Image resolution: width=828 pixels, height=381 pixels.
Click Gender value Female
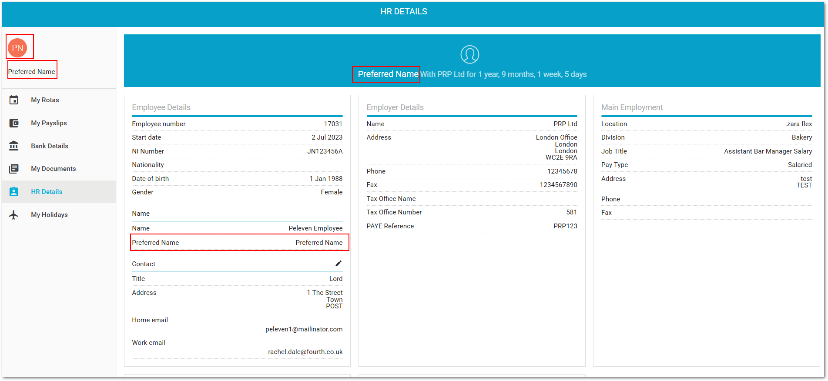click(332, 192)
